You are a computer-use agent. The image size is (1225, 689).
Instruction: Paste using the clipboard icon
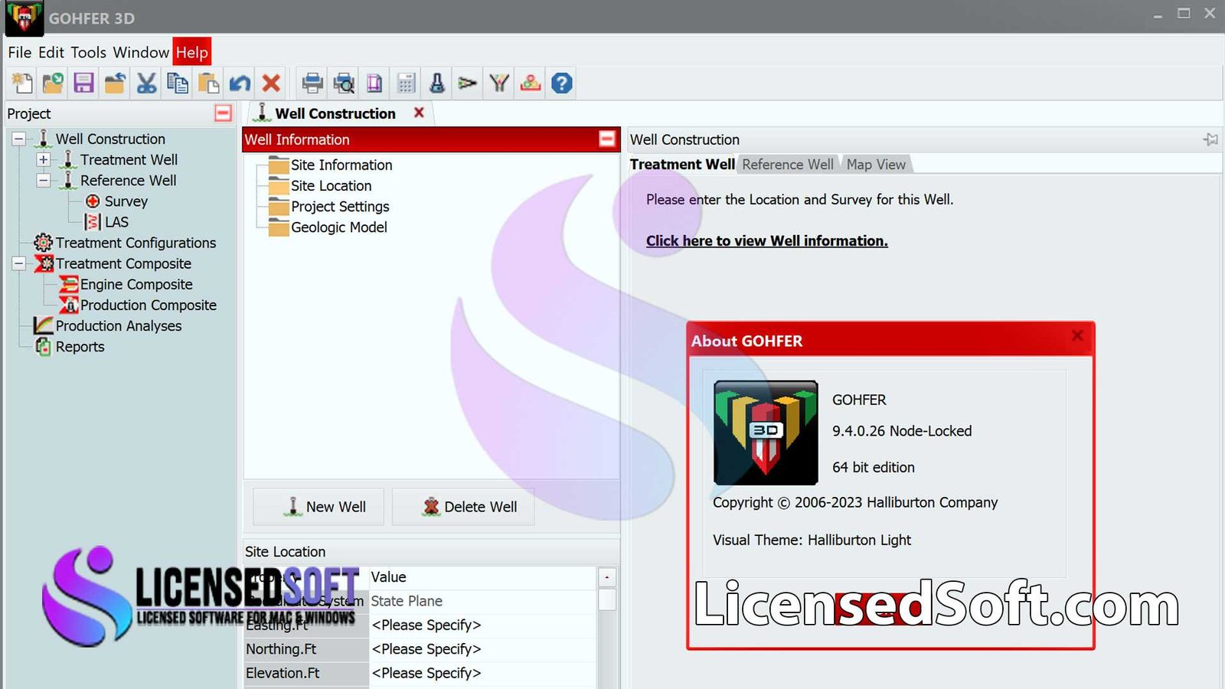208,83
